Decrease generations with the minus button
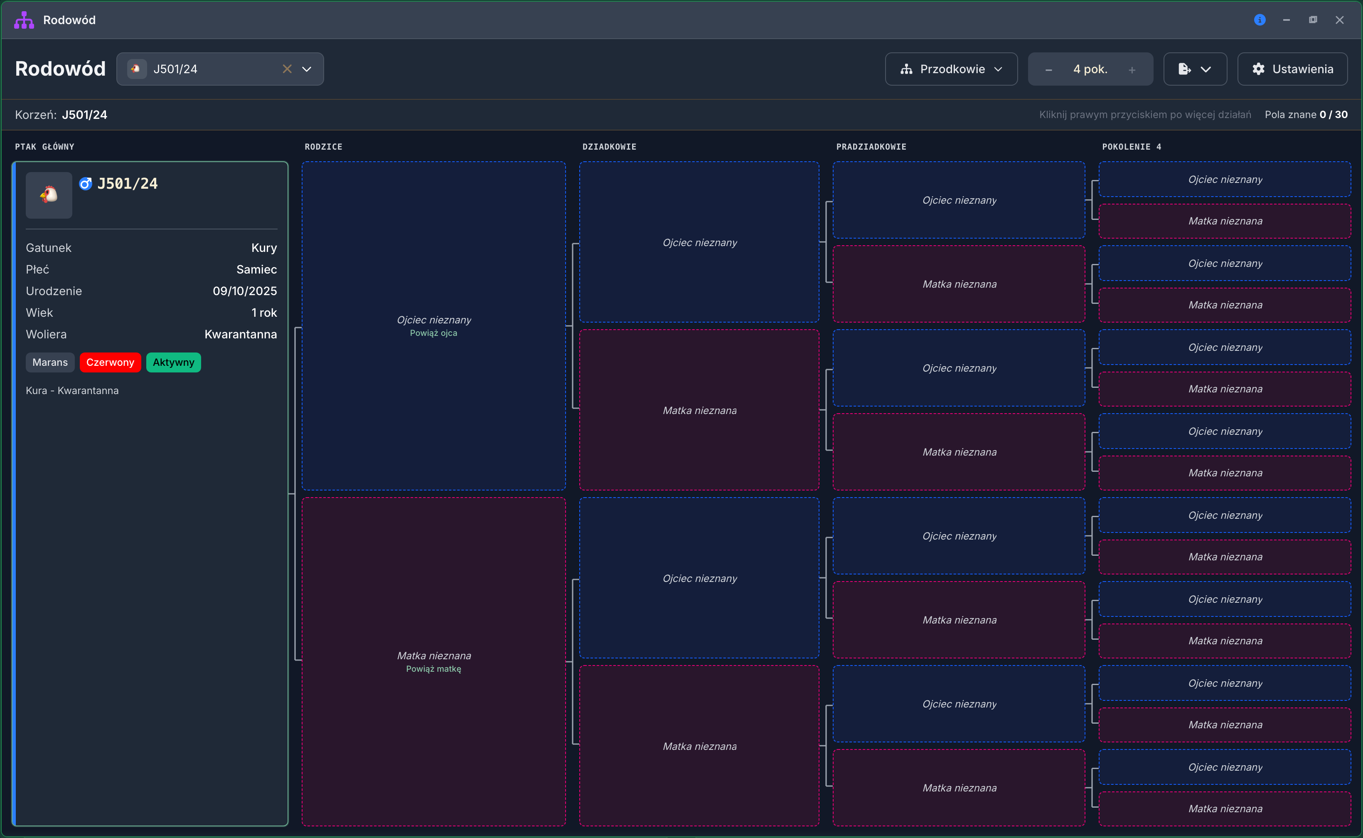This screenshot has height=838, width=1363. (x=1048, y=70)
